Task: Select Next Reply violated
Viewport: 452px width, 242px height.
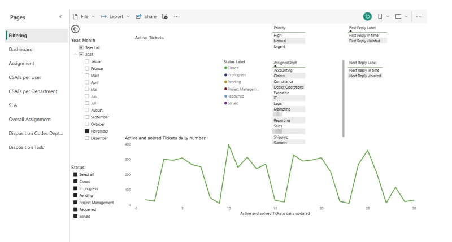Action: click(x=365, y=76)
